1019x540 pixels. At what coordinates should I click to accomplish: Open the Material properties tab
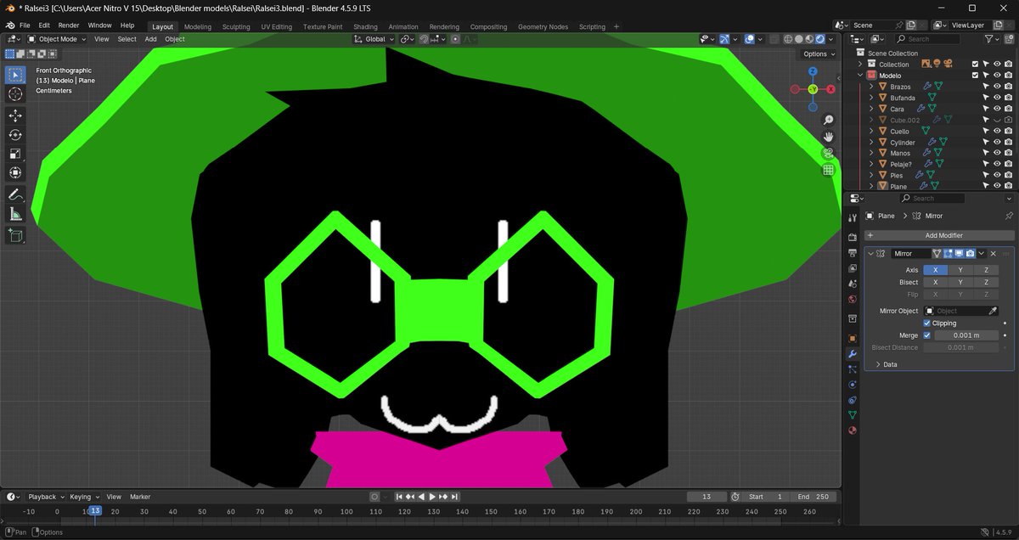[x=853, y=430]
